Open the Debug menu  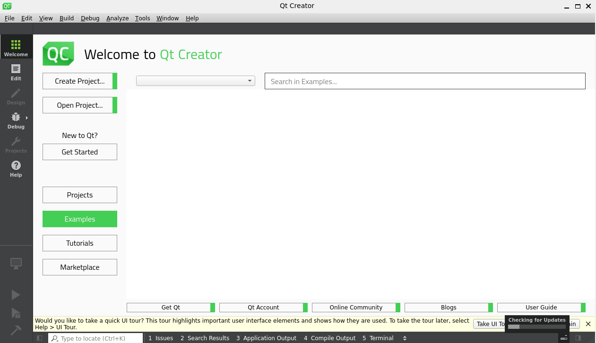[90, 18]
